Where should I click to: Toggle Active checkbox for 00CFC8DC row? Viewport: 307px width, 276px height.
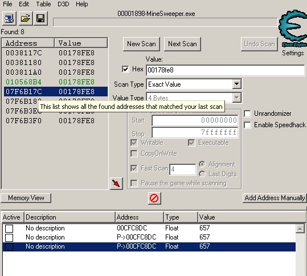(x=9, y=228)
